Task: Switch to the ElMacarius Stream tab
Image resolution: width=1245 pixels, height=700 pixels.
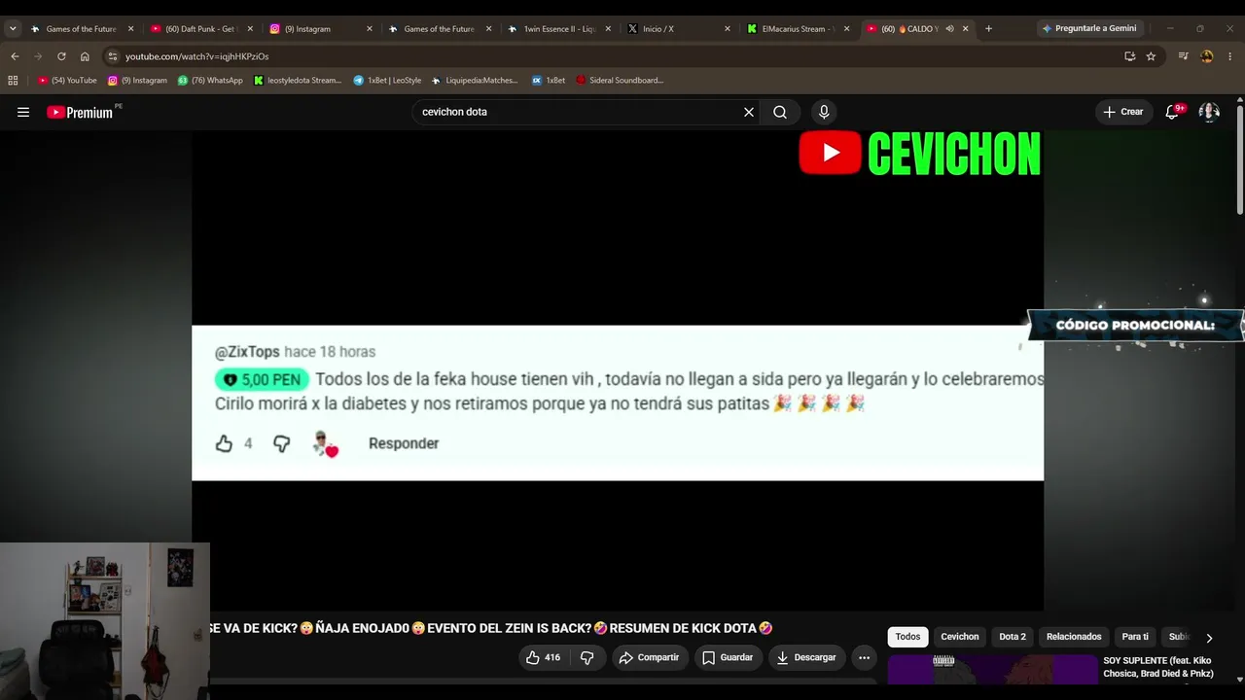Action: (x=798, y=28)
